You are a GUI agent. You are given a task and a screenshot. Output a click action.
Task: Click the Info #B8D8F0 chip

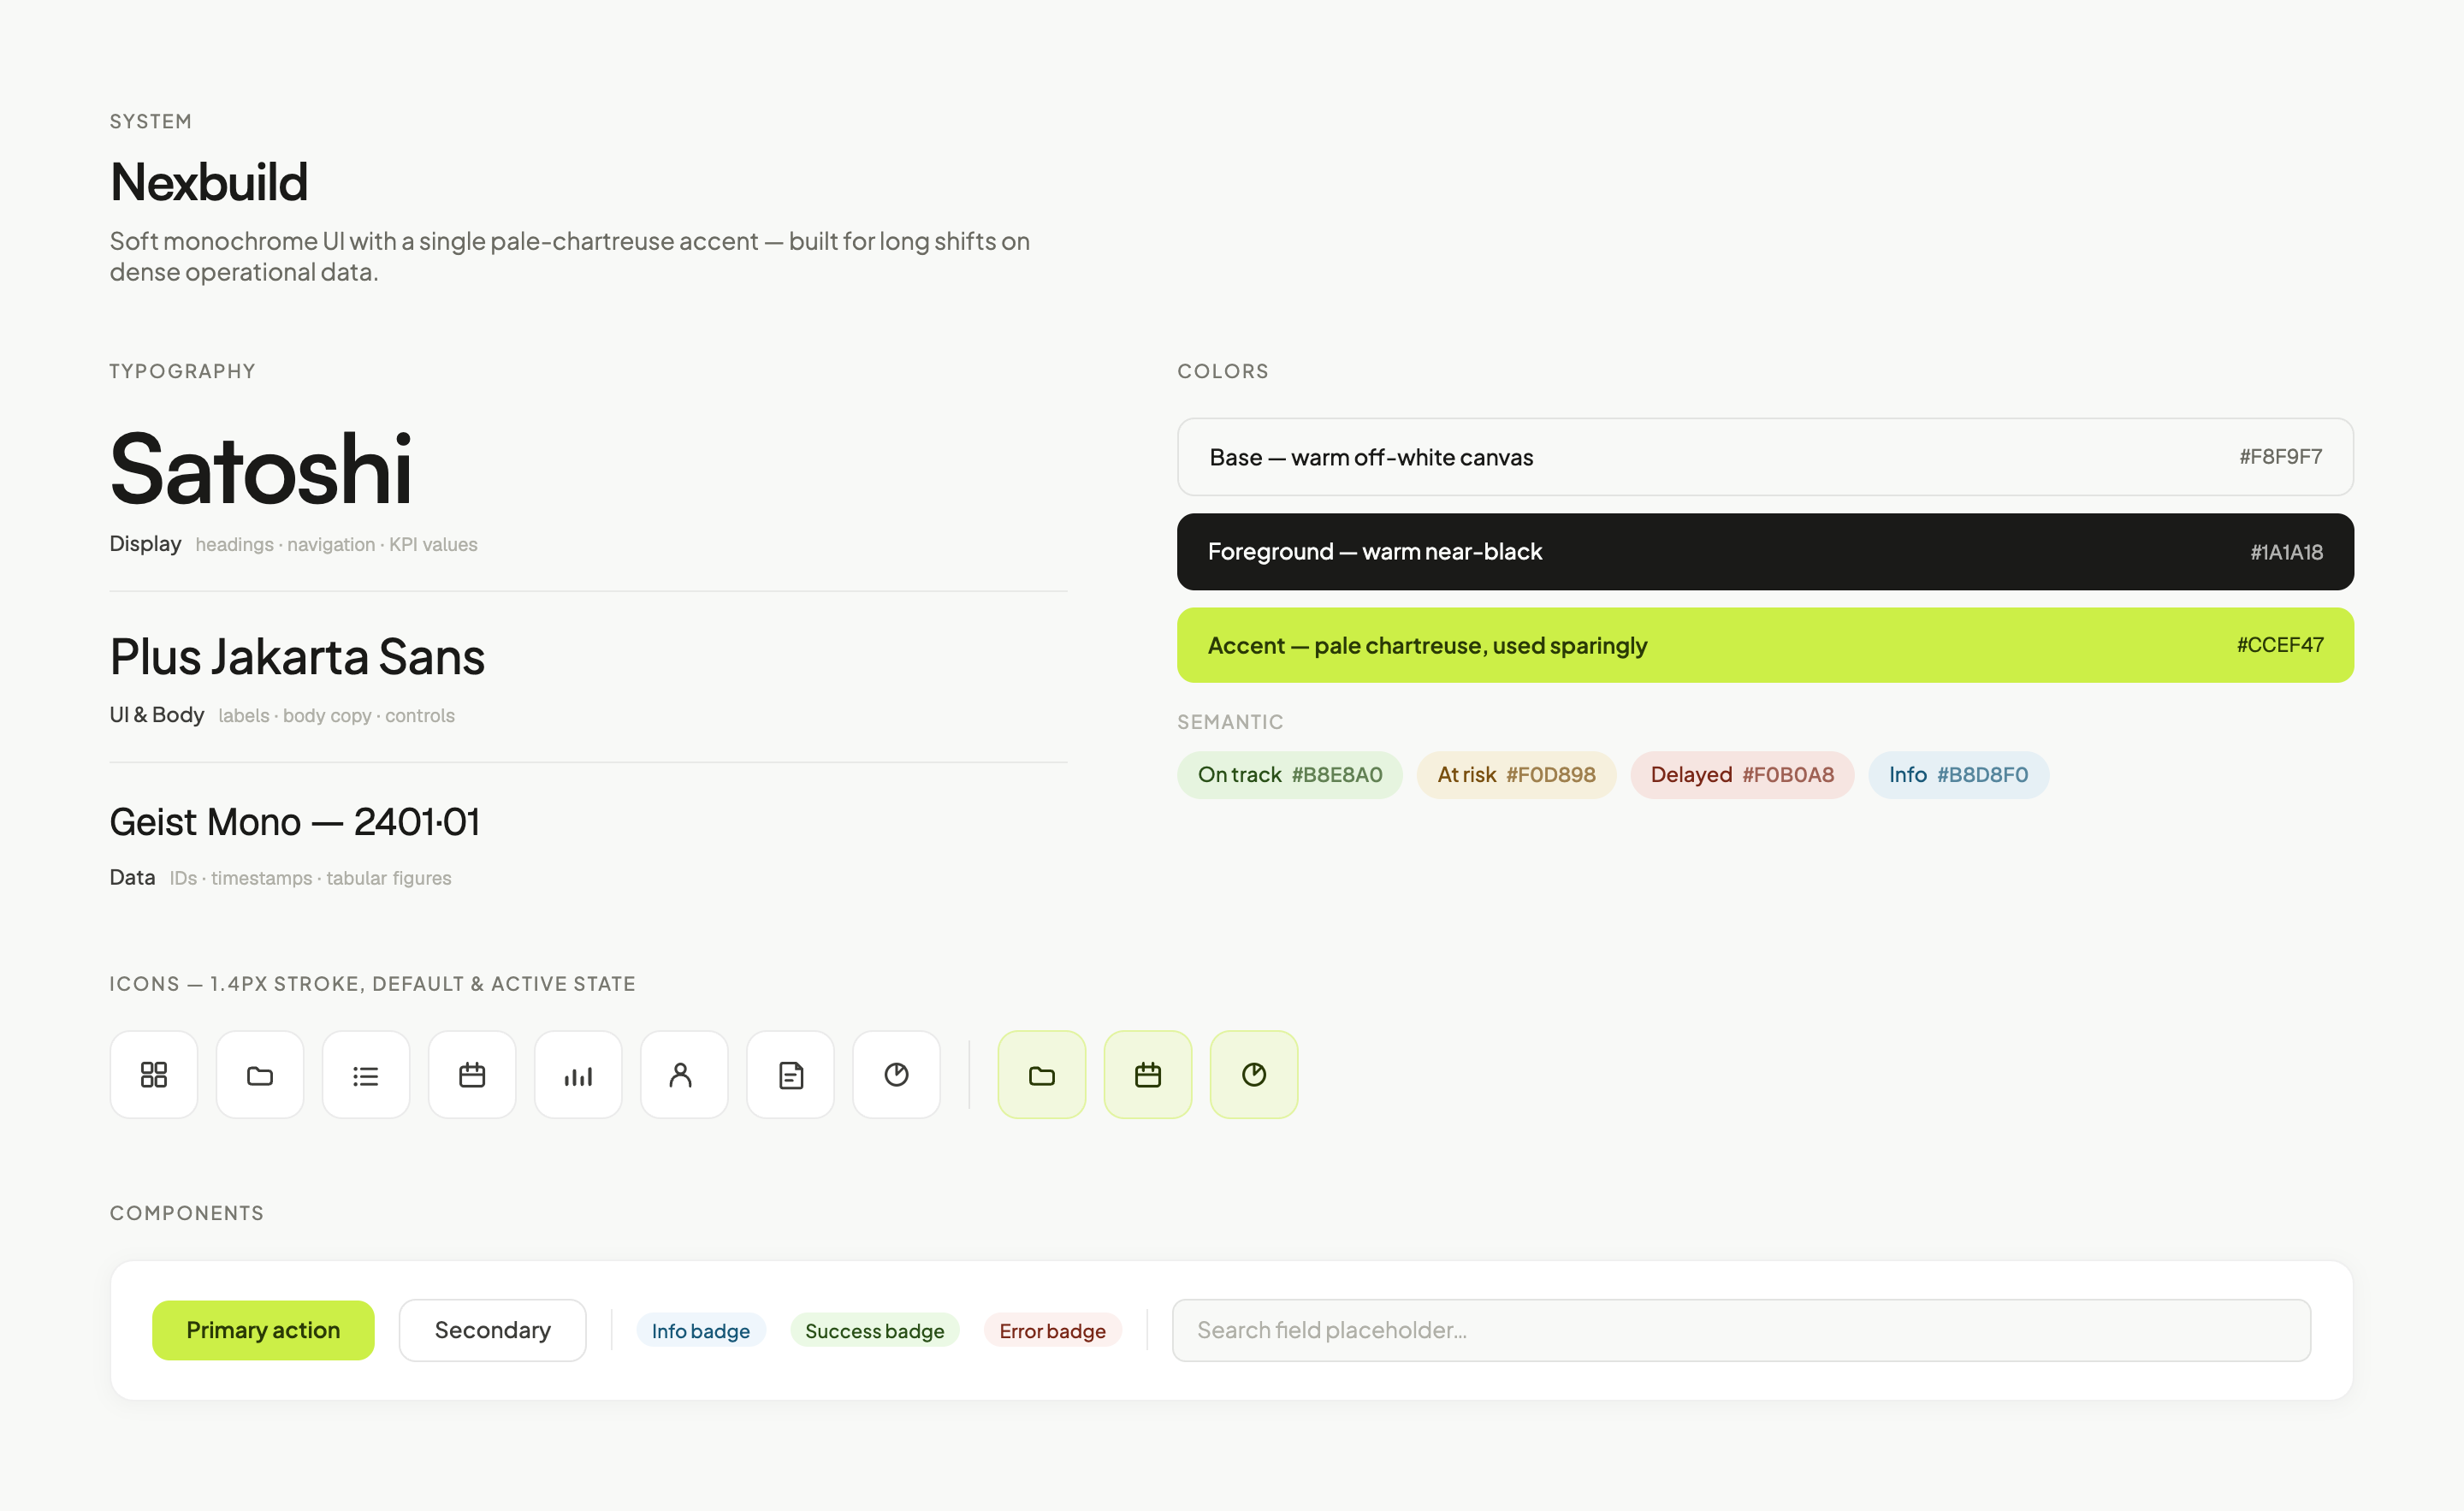click(x=1958, y=775)
